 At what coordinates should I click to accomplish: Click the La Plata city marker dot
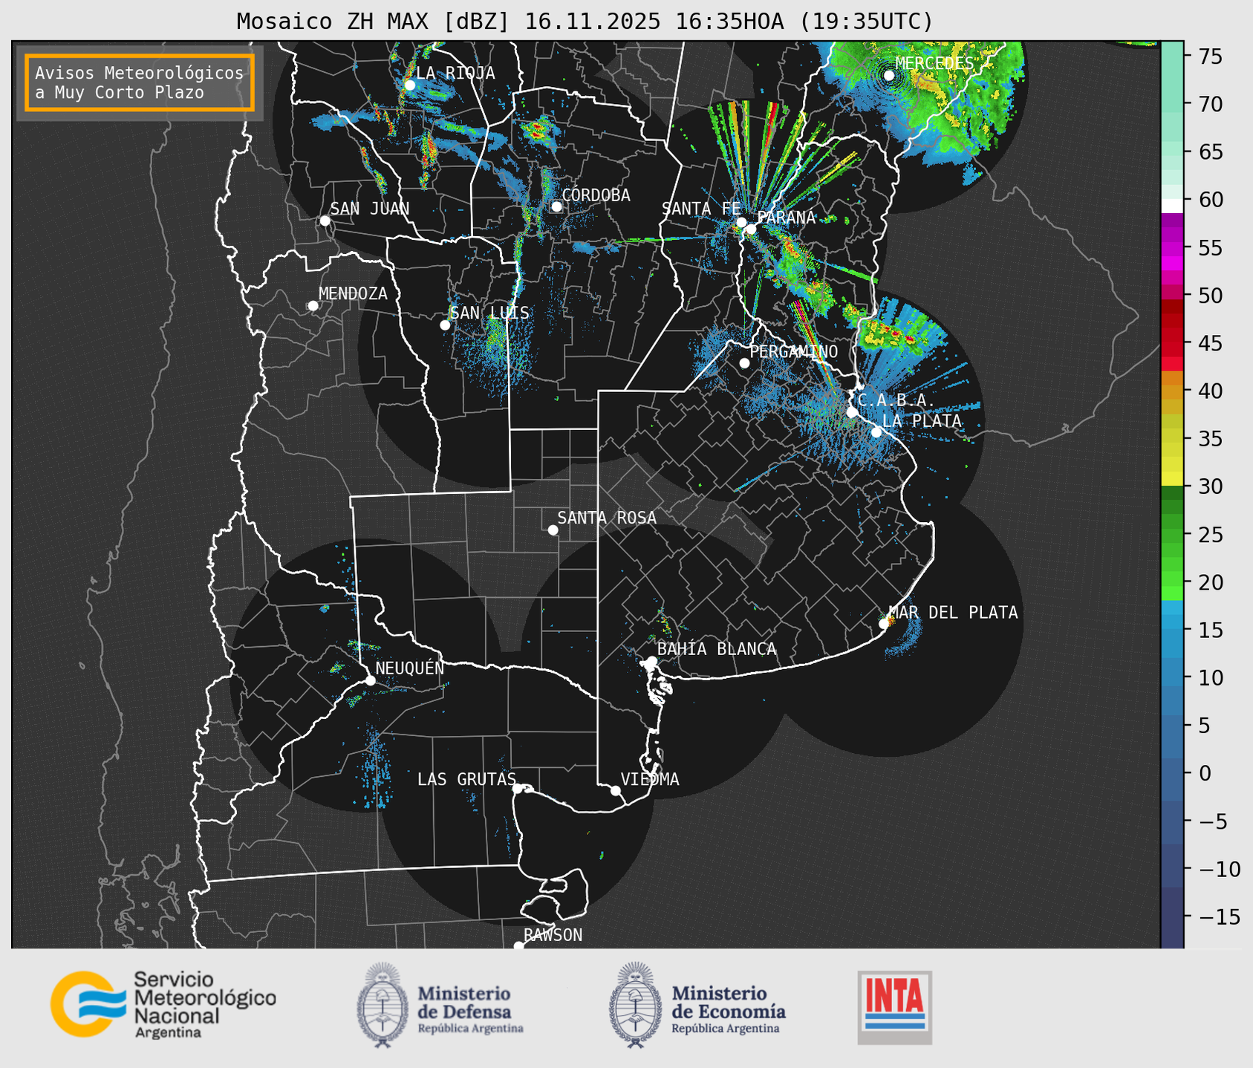(876, 432)
